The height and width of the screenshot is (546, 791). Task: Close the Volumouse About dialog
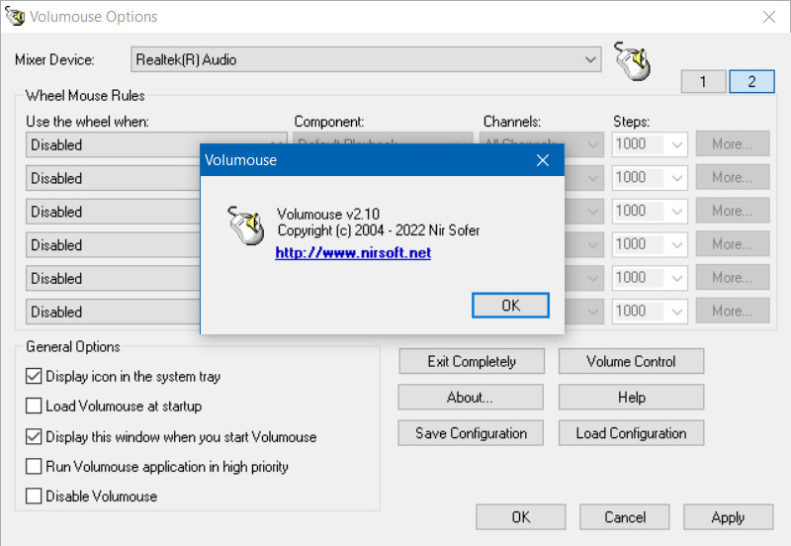point(543,160)
